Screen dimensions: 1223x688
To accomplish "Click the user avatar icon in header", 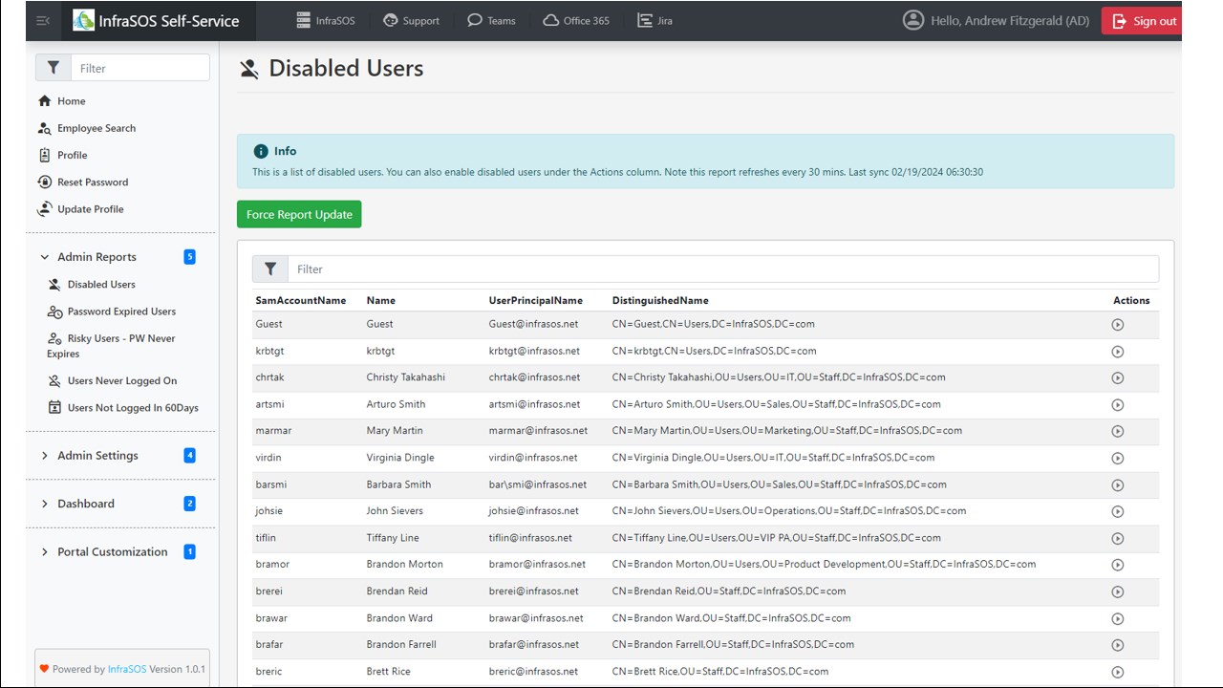I will point(913,20).
